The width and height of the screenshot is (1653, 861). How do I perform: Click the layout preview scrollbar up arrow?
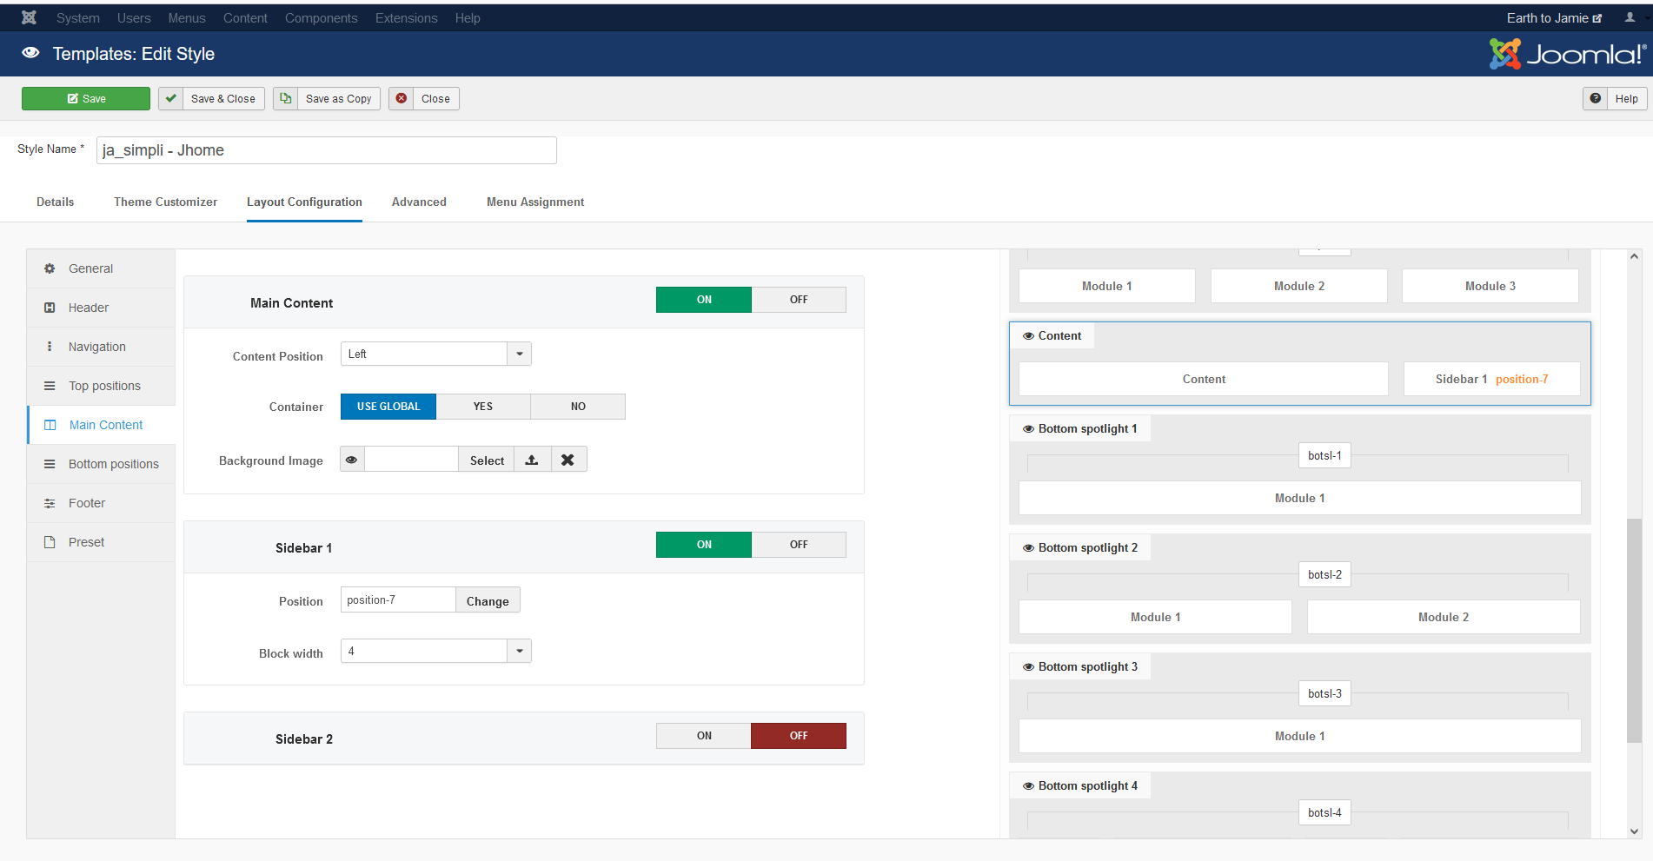1634,256
